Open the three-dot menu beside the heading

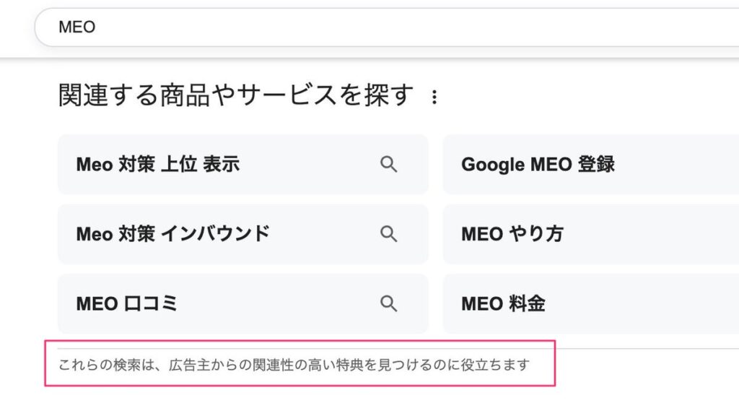434,97
